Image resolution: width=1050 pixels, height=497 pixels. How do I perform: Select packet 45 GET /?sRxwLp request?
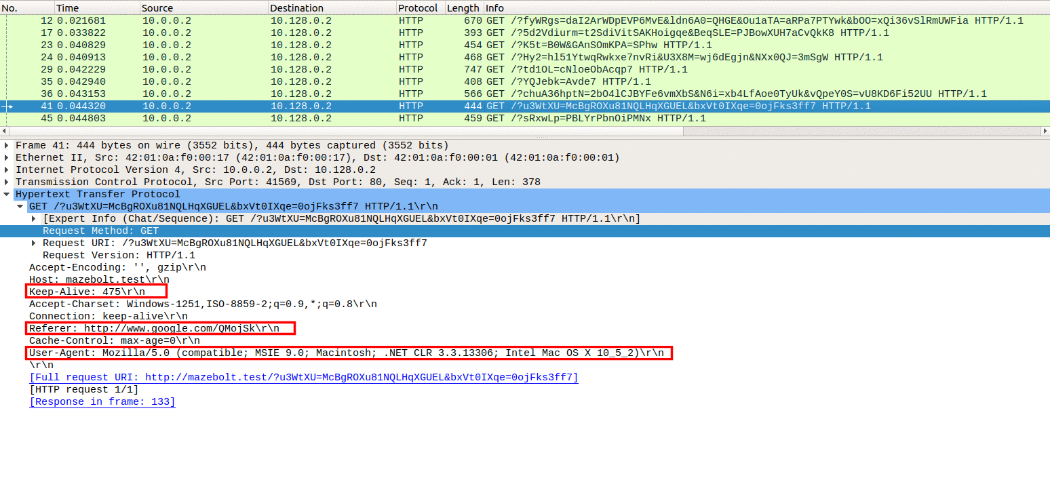(525, 119)
